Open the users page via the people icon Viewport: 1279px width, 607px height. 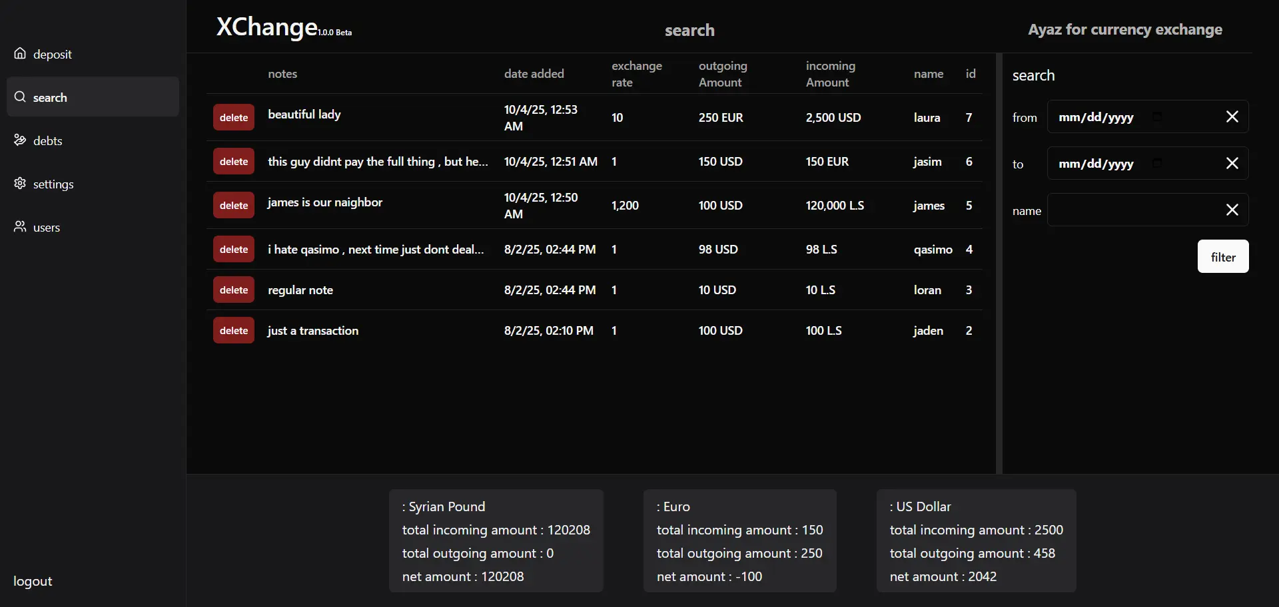click(20, 227)
